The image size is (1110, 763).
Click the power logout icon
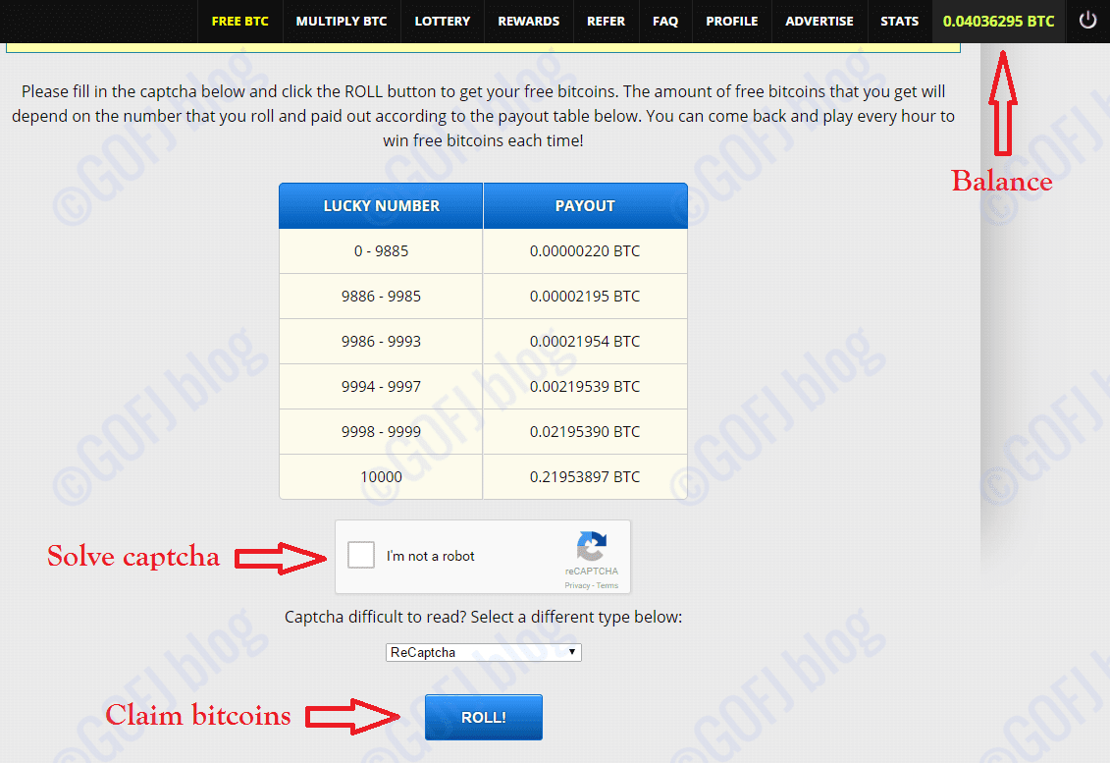click(1087, 21)
